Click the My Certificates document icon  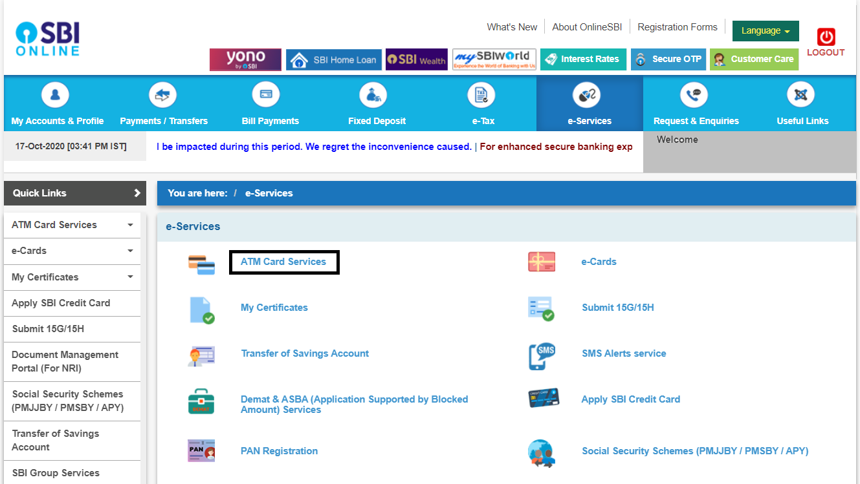click(x=202, y=310)
